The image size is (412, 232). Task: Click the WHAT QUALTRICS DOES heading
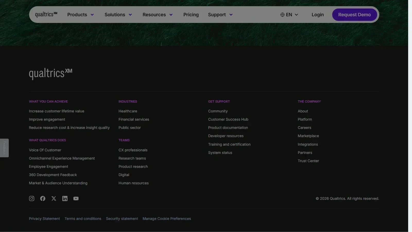[x=47, y=140]
